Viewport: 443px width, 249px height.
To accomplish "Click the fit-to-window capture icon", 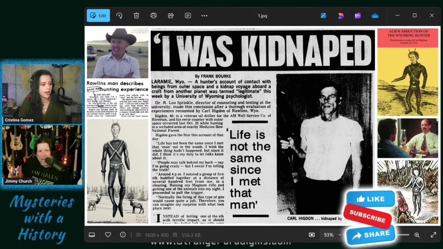I will pos(311,235).
